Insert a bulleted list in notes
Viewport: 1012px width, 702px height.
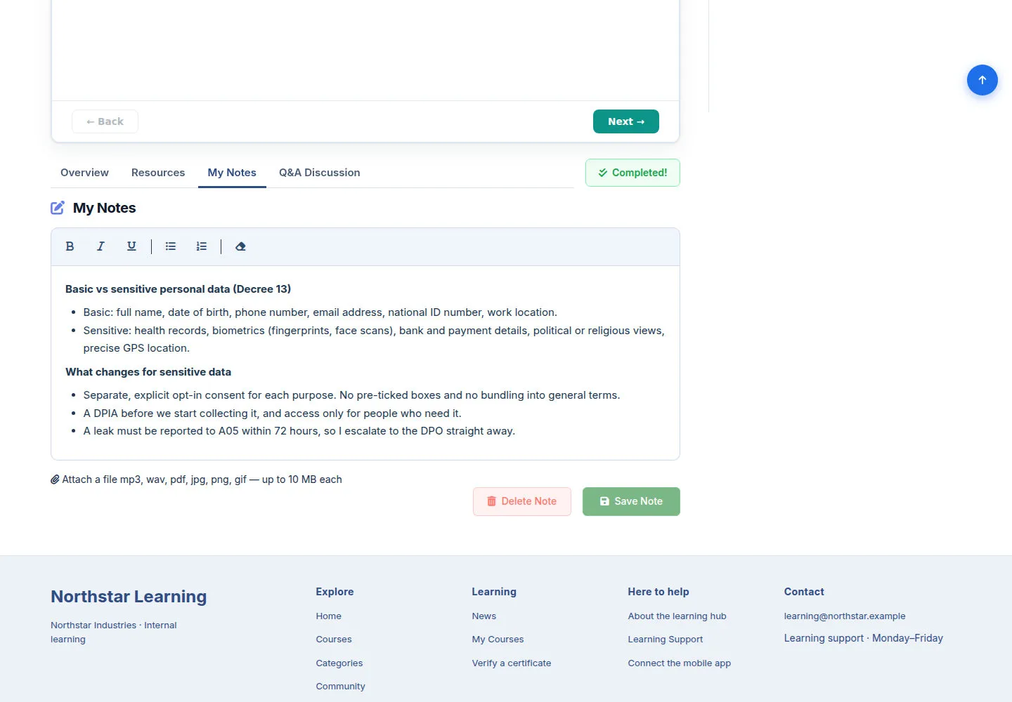click(171, 246)
